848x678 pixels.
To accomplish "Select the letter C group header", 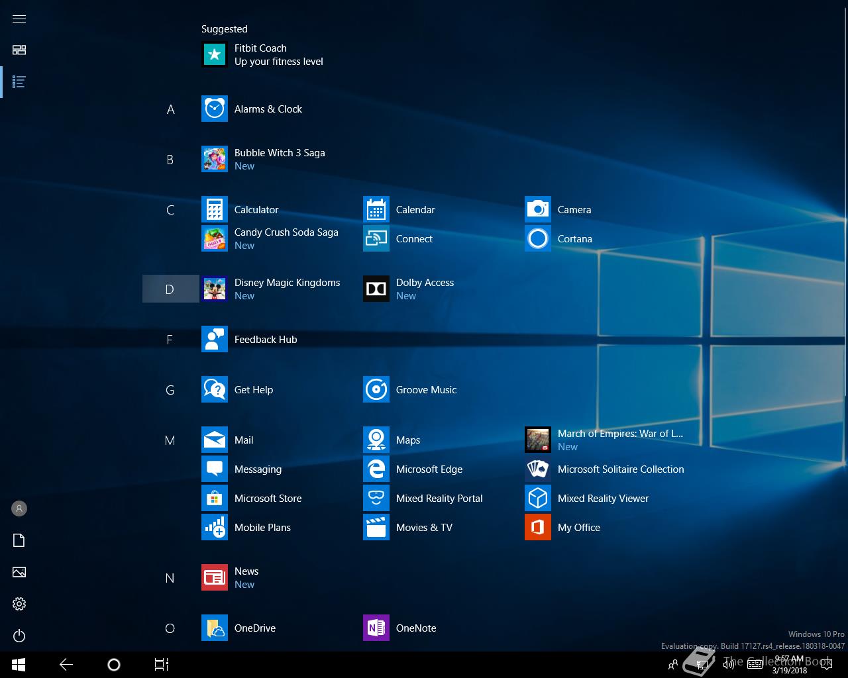I will tap(170, 210).
